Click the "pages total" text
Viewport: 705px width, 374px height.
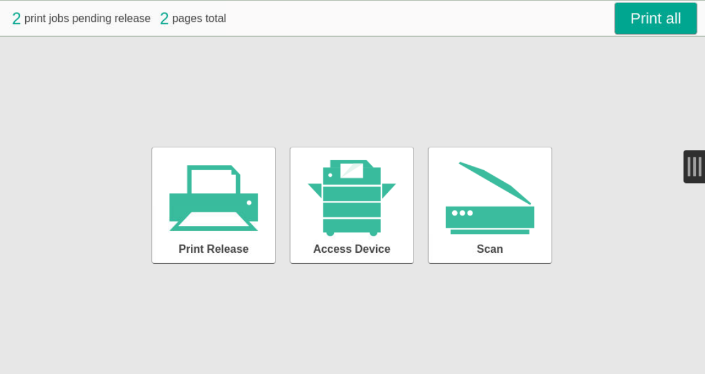pyautogui.click(x=199, y=18)
